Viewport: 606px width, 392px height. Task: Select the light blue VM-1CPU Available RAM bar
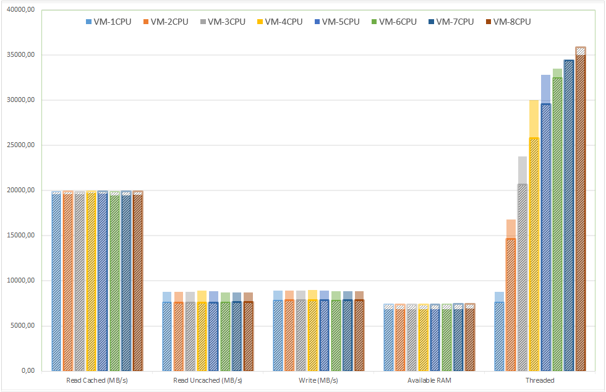389,338
